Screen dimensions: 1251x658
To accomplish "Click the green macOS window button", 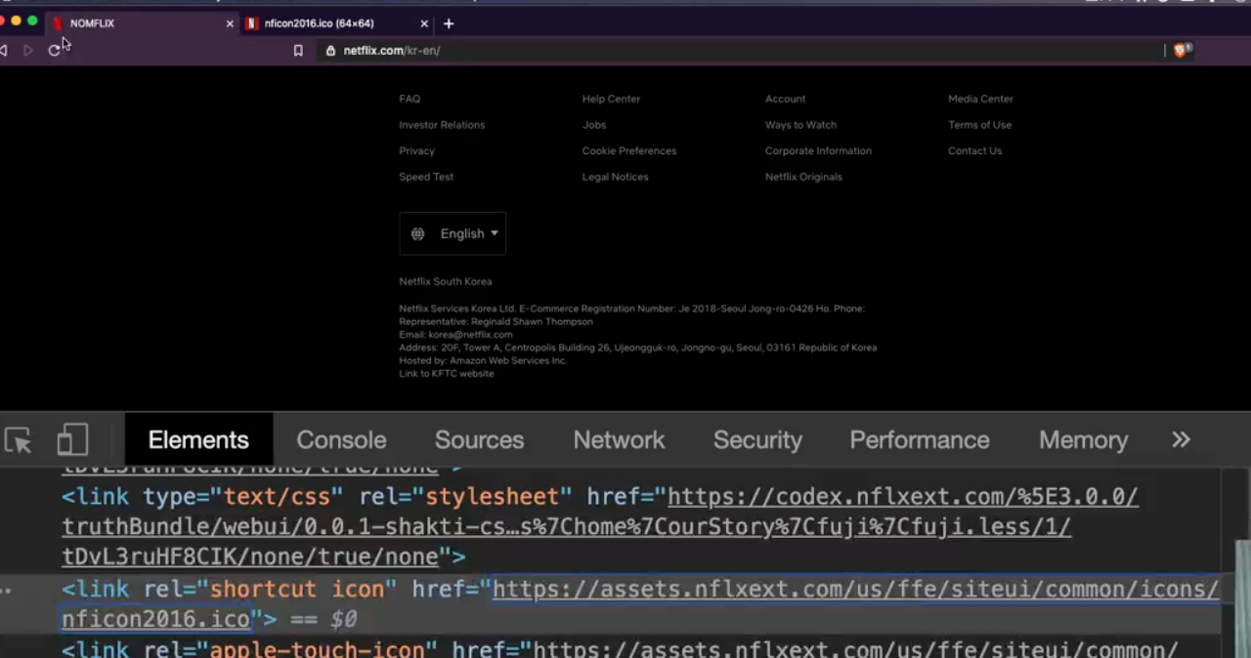I will (32, 21).
